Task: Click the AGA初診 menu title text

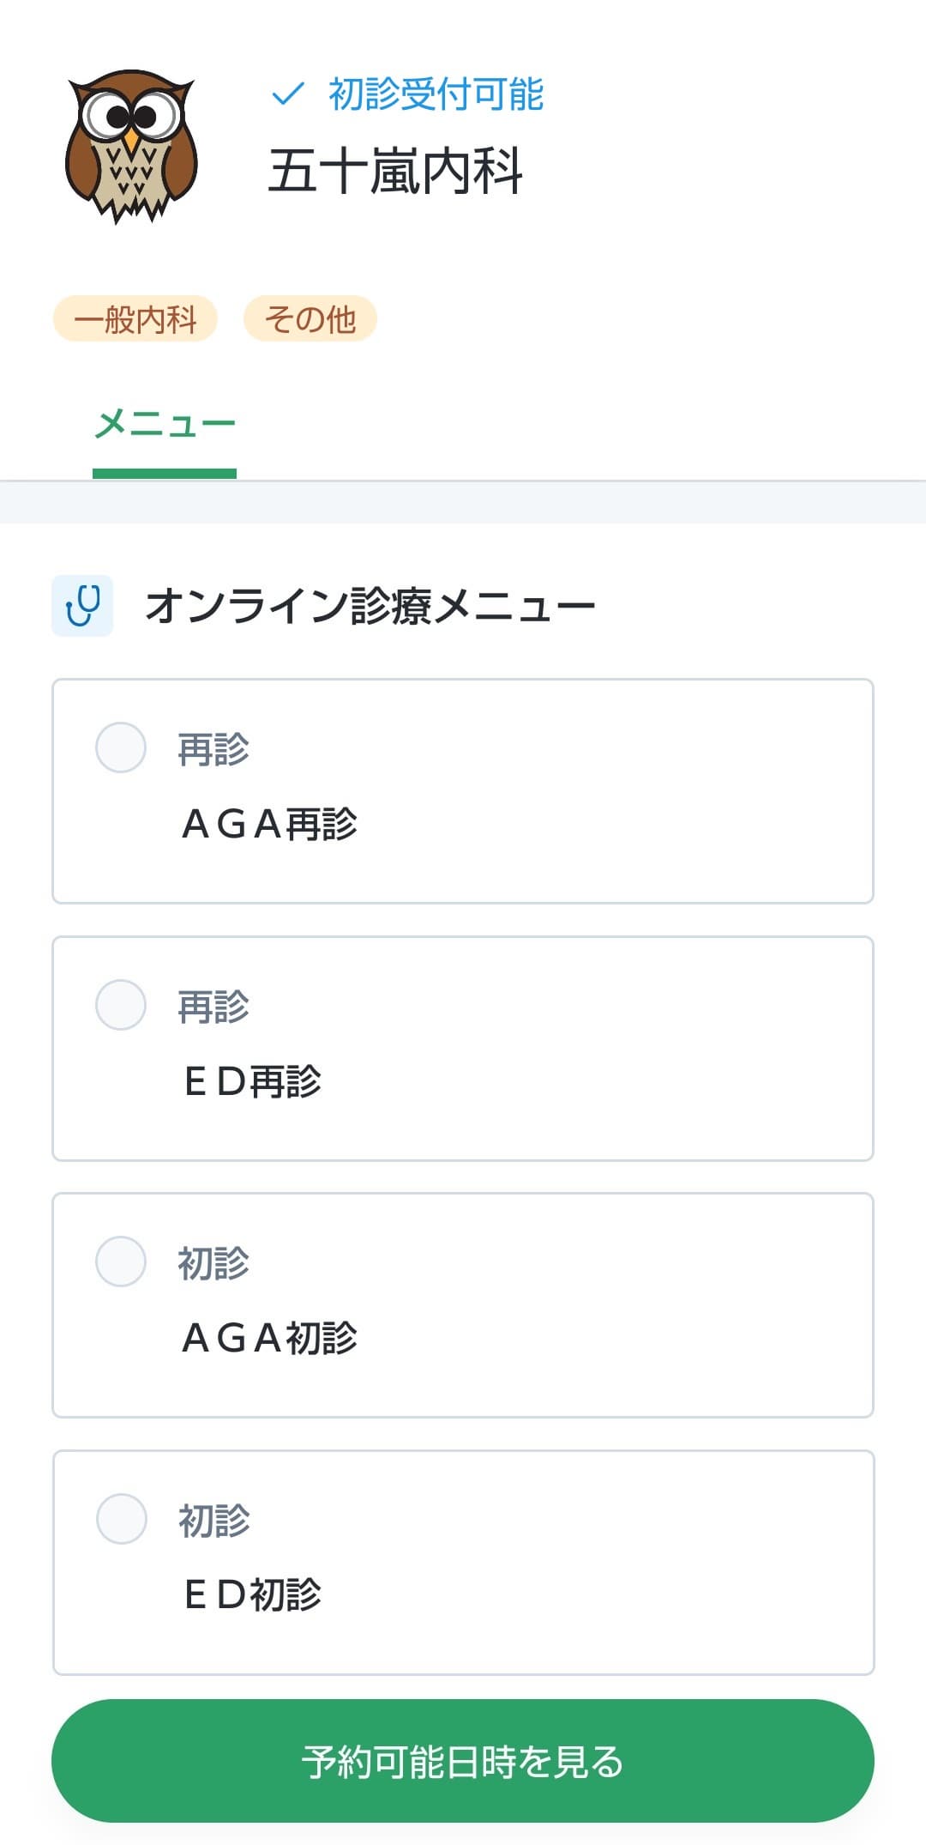Action: [x=269, y=1338]
